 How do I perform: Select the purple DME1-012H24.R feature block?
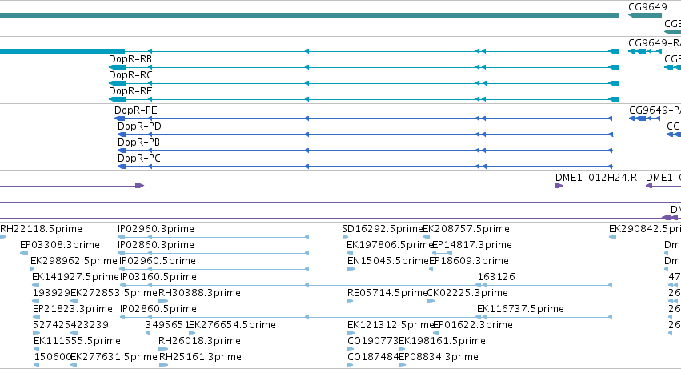pyautogui.click(x=559, y=186)
